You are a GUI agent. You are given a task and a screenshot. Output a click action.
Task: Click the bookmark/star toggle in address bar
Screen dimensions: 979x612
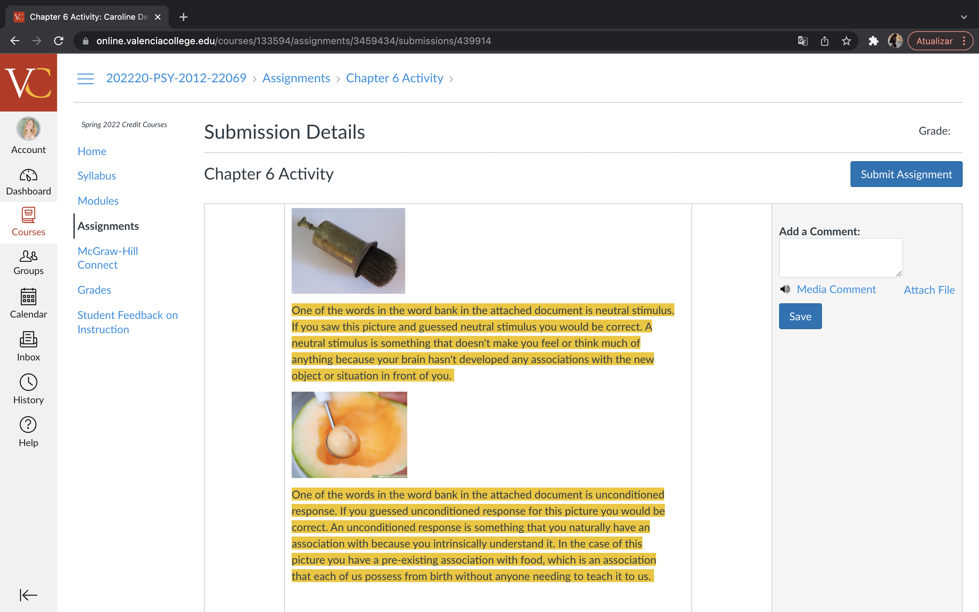pyautogui.click(x=846, y=40)
